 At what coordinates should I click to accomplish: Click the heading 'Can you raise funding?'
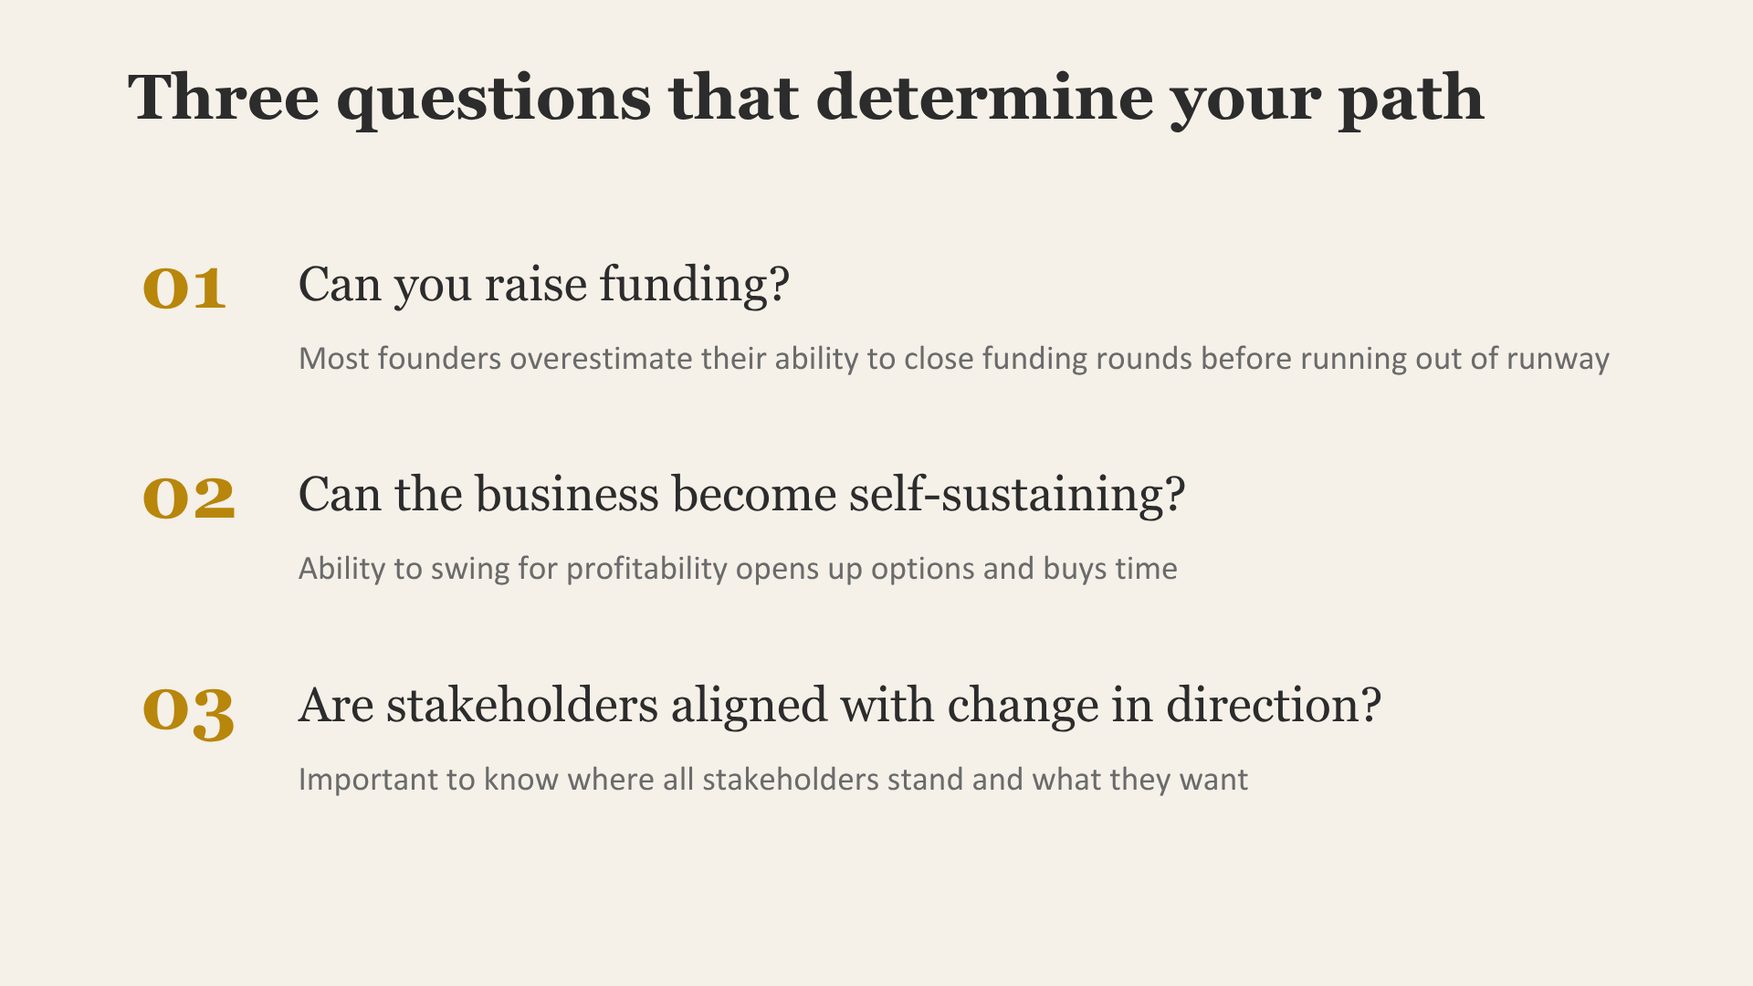point(544,285)
